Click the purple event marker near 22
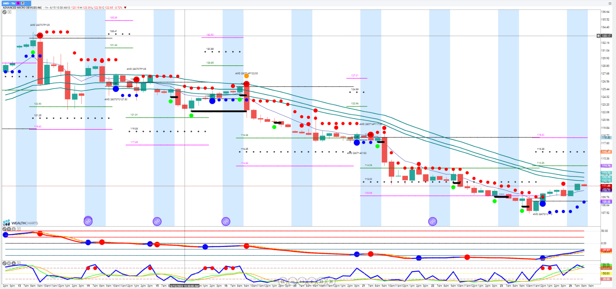Screen dimensions: 616x289 432,221
